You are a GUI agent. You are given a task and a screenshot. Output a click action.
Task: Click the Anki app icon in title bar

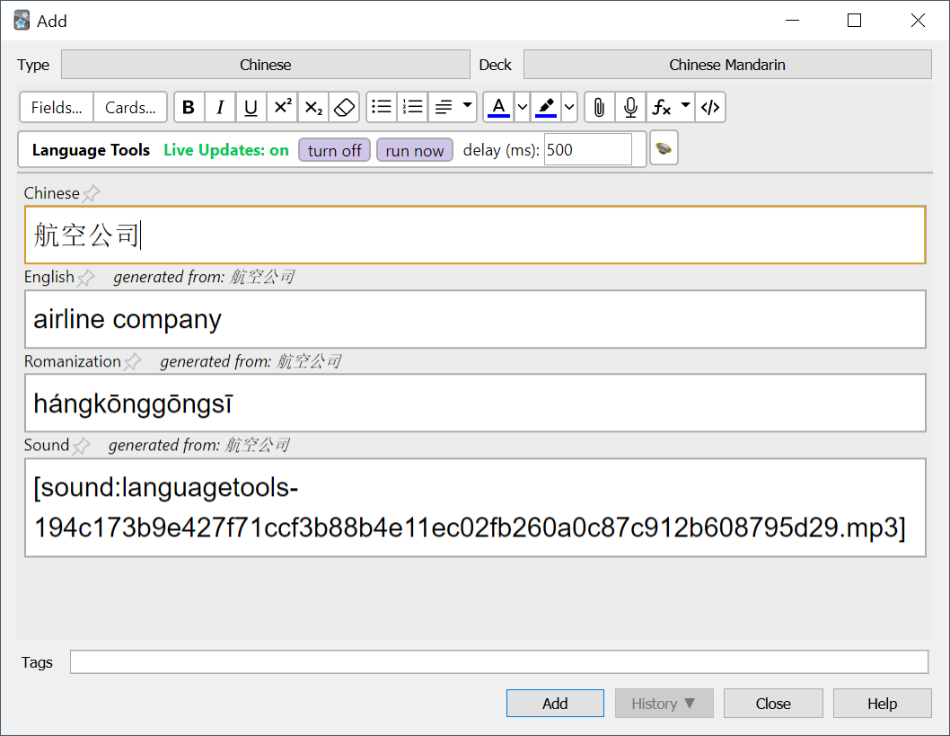pyautogui.click(x=22, y=21)
